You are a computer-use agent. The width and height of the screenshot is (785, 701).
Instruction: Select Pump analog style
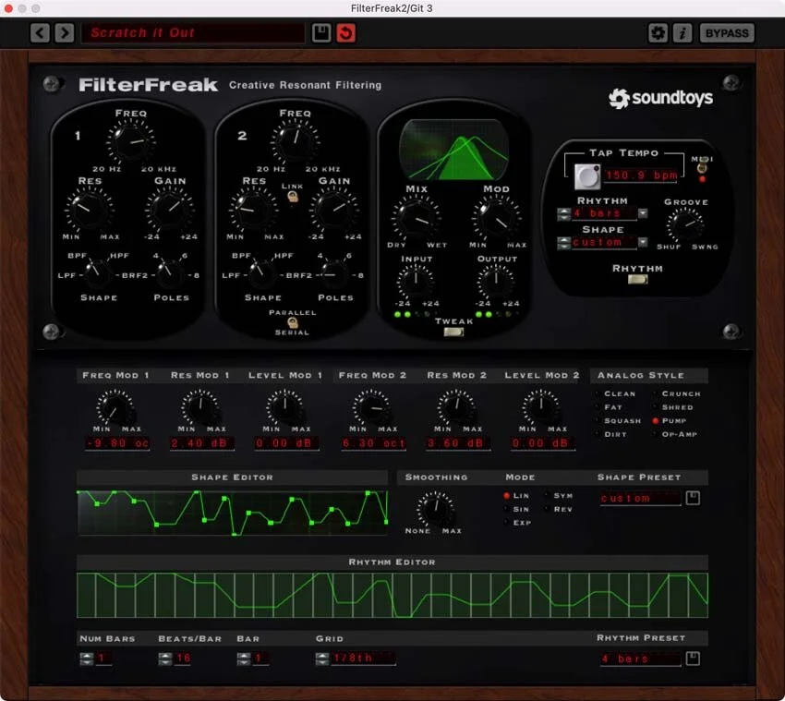click(x=670, y=421)
